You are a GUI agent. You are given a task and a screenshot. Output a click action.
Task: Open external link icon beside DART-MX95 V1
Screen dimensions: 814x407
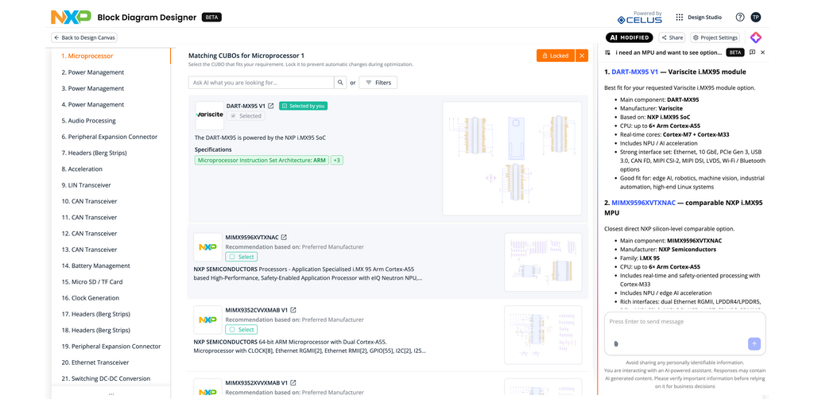tap(271, 106)
